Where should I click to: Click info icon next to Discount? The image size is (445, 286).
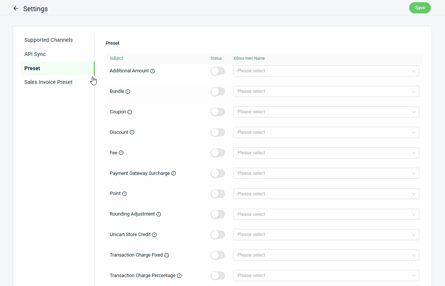tap(132, 132)
